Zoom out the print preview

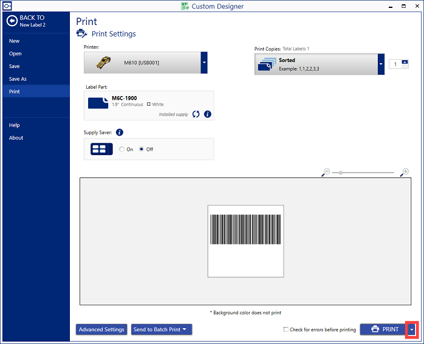326,173
